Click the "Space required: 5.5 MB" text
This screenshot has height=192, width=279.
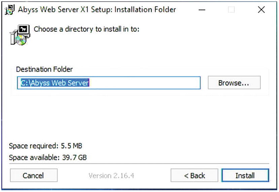pos(45,146)
